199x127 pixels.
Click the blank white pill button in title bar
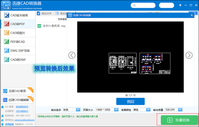coord(167,5)
